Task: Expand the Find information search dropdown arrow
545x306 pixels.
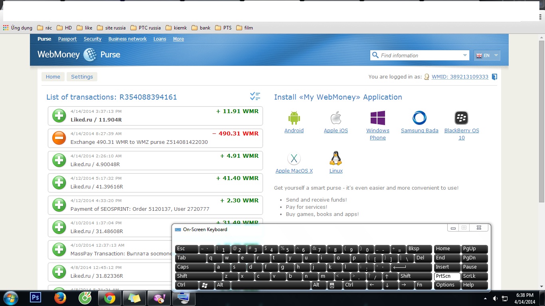Action: pos(465,55)
